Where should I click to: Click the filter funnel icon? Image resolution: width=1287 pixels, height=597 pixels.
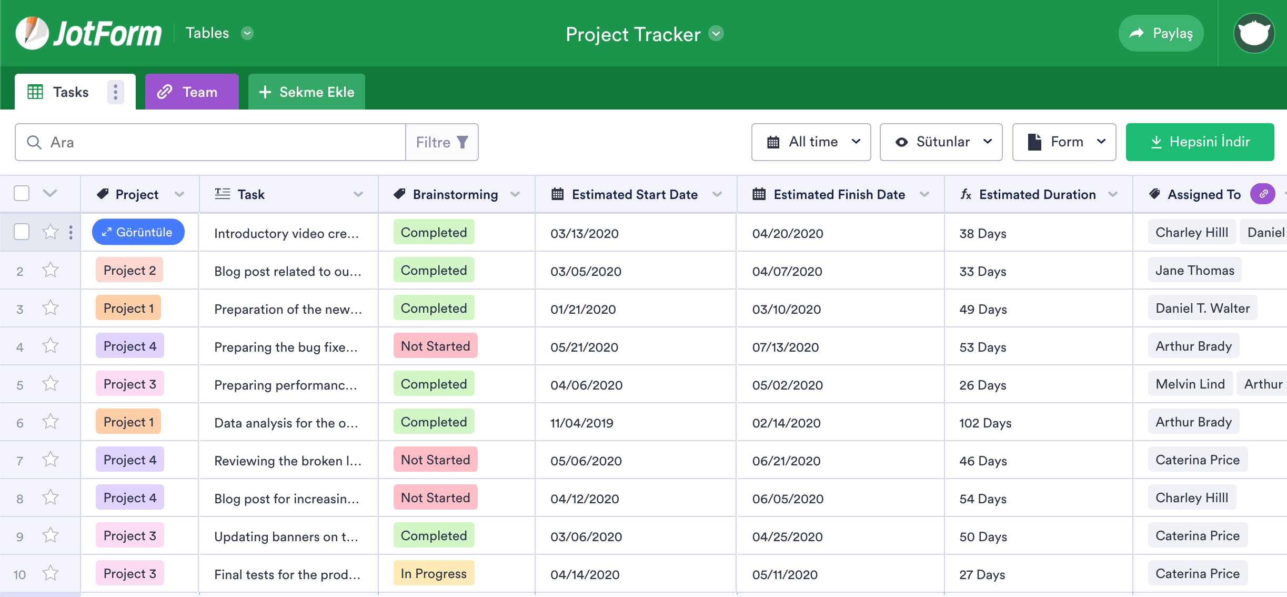462,142
